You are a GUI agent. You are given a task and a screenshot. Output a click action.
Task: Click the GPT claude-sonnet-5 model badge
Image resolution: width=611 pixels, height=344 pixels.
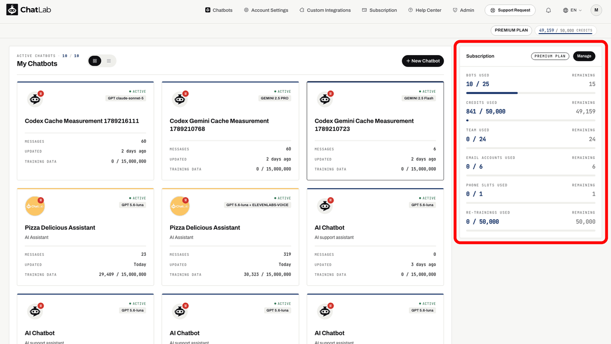pos(126,98)
